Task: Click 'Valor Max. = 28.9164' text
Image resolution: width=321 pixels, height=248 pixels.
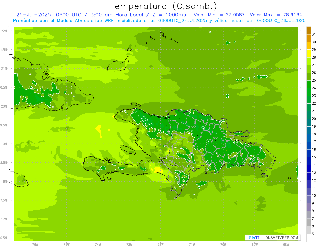Action: tap(276, 15)
